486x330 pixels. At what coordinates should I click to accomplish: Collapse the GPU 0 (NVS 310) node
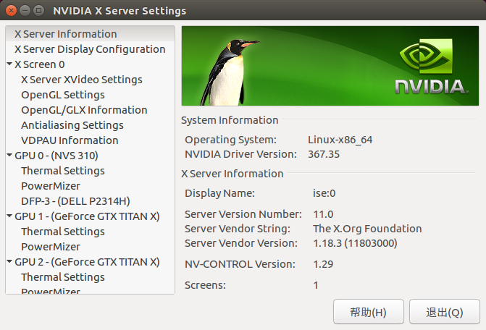9,156
